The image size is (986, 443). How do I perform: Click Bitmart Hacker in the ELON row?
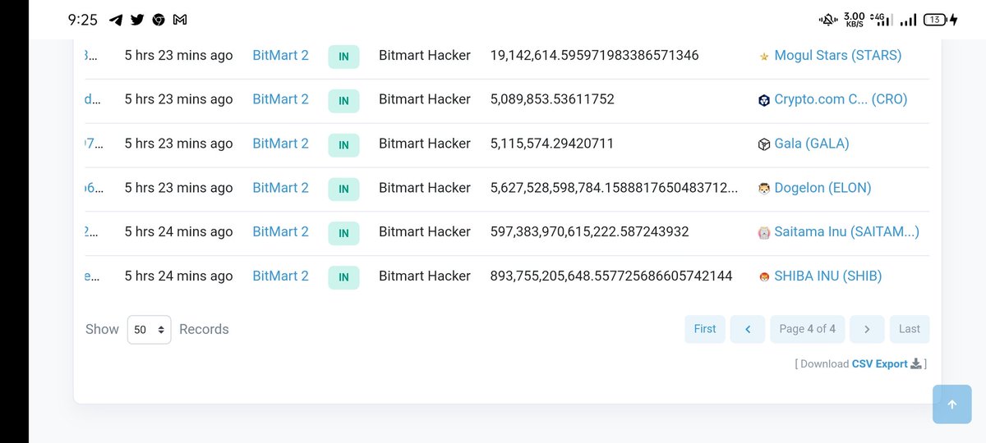tap(425, 188)
